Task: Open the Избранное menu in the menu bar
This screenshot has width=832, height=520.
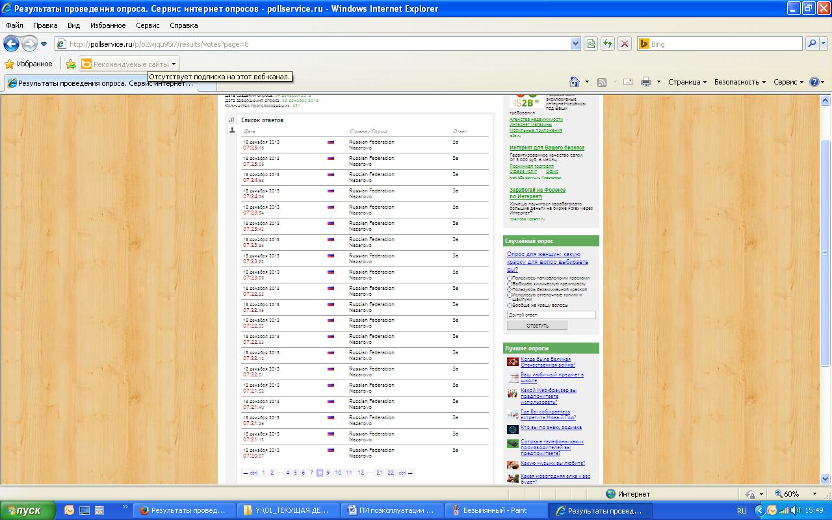Action: [x=108, y=25]
